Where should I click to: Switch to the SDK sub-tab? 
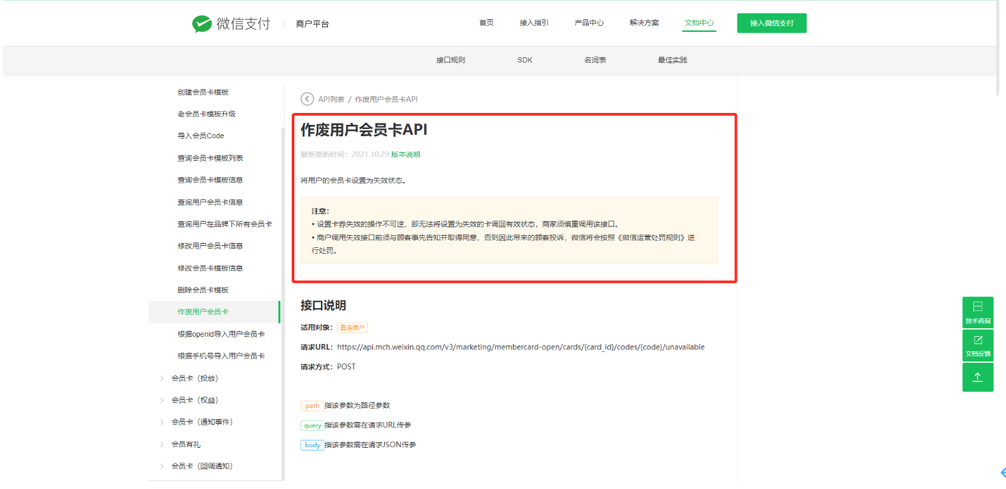[x=525, y=60]
